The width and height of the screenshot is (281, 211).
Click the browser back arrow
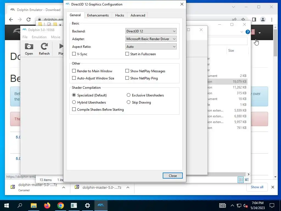[11, 20]
